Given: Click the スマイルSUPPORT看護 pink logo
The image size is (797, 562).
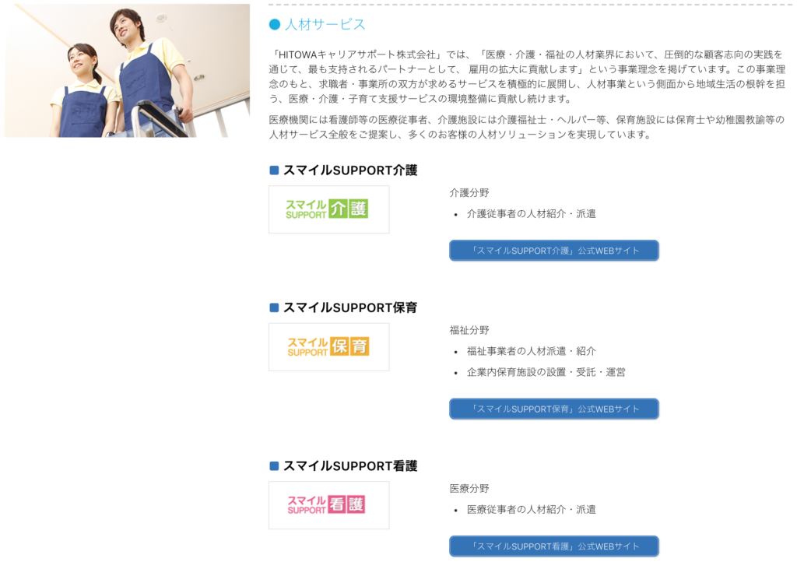Looking at the screenshot, I should [x=329, y=505].
